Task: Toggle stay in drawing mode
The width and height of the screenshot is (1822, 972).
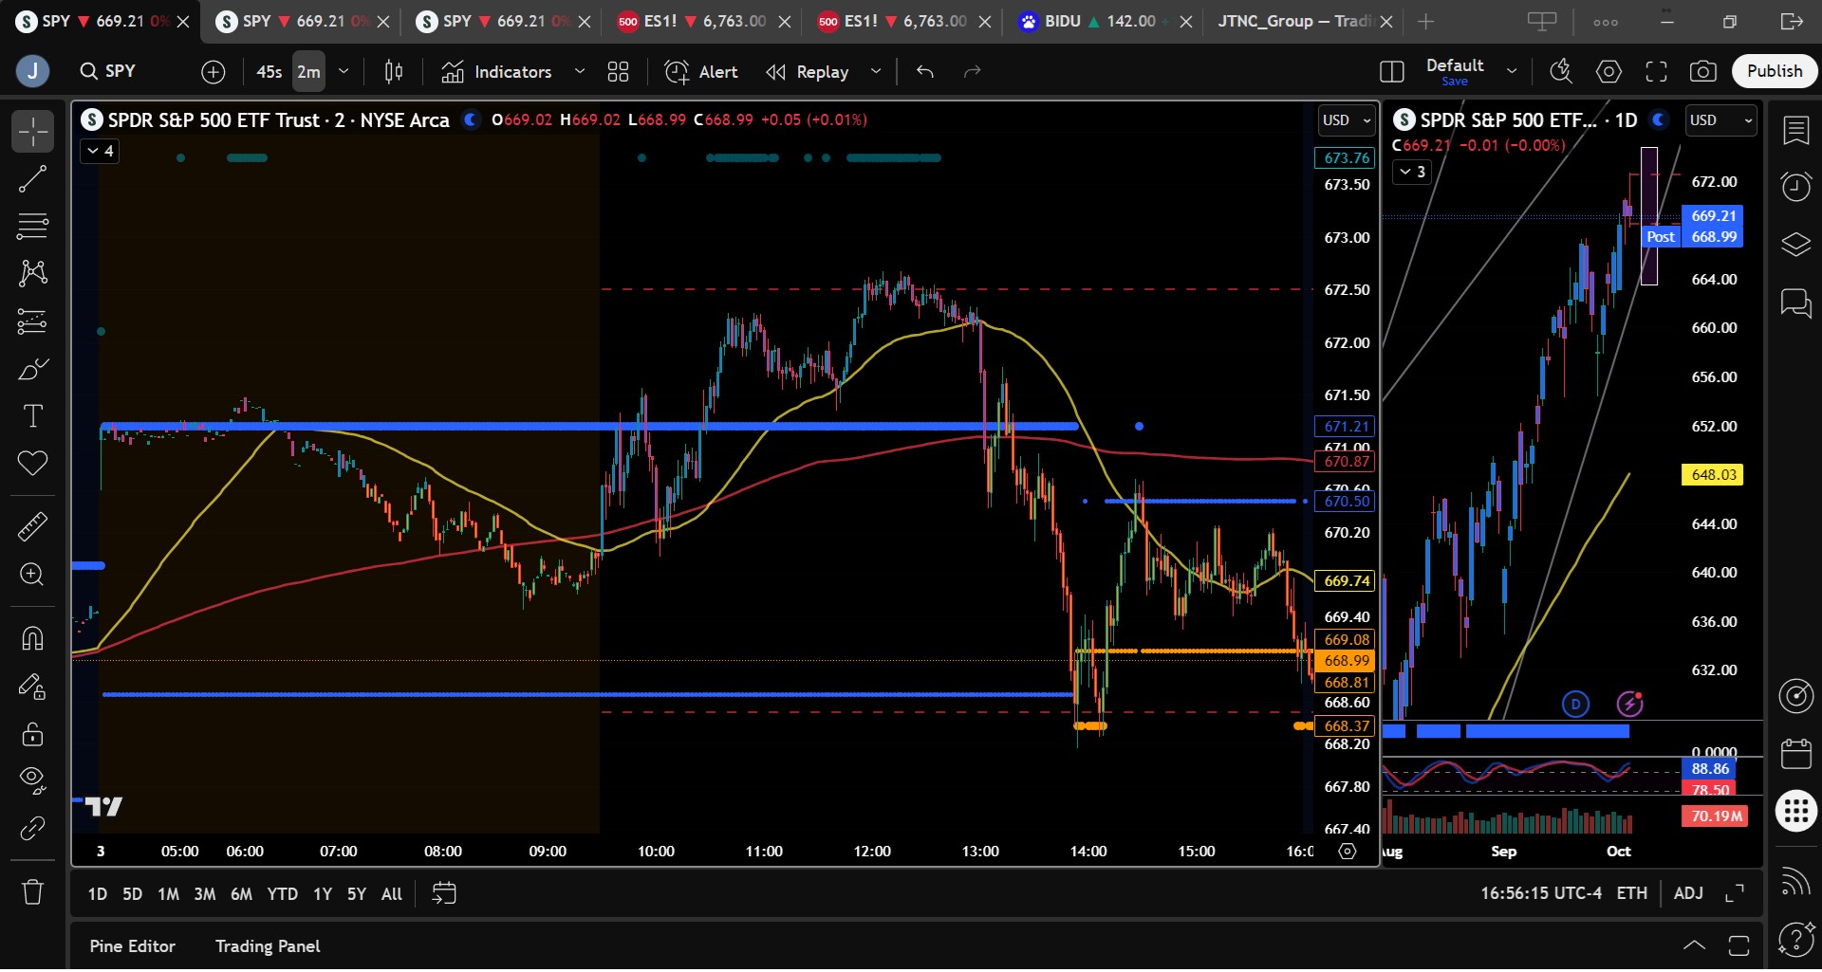Action: [32, 686]
